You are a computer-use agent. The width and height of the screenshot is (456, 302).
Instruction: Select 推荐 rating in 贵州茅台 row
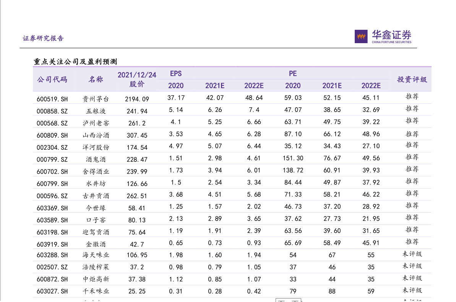point(412,97)
